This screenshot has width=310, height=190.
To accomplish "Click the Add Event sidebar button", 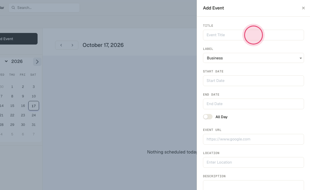I will click(18, 39).
